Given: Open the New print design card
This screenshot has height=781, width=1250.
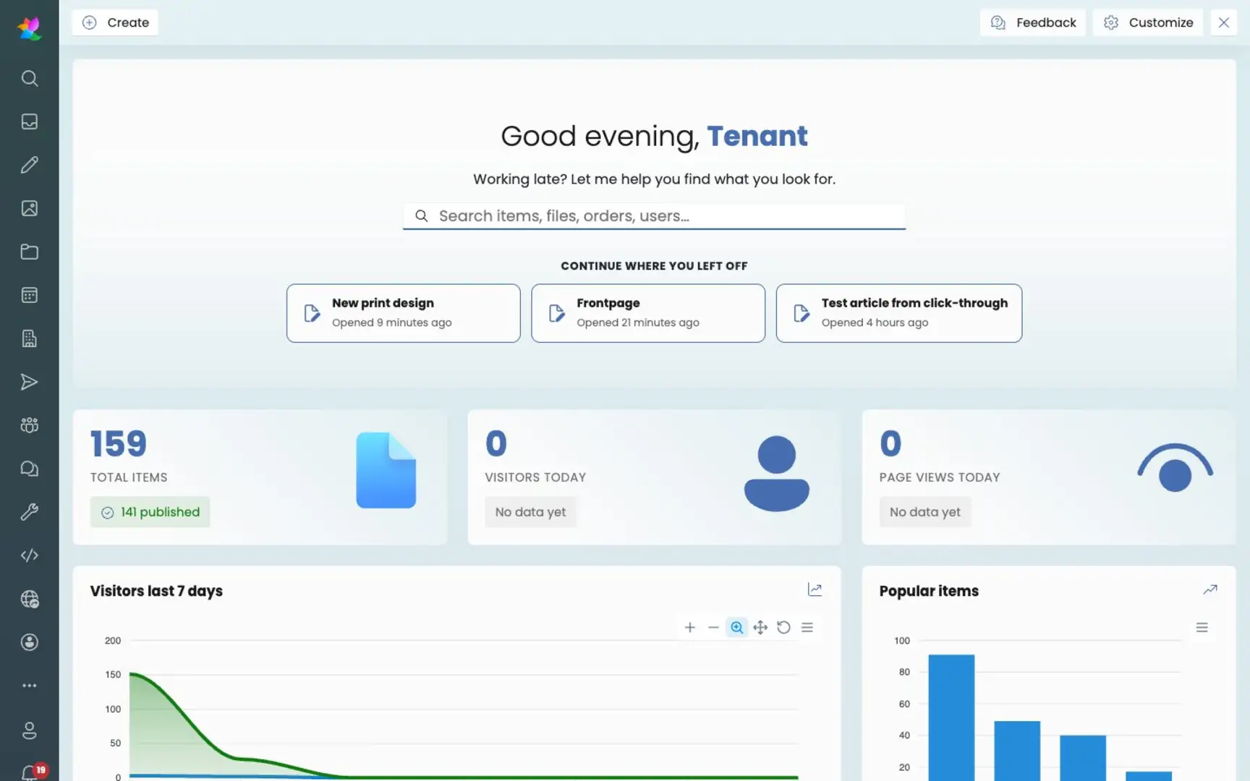Looking at the screenshot, I should pyautogui.click(x=403, y=313).
